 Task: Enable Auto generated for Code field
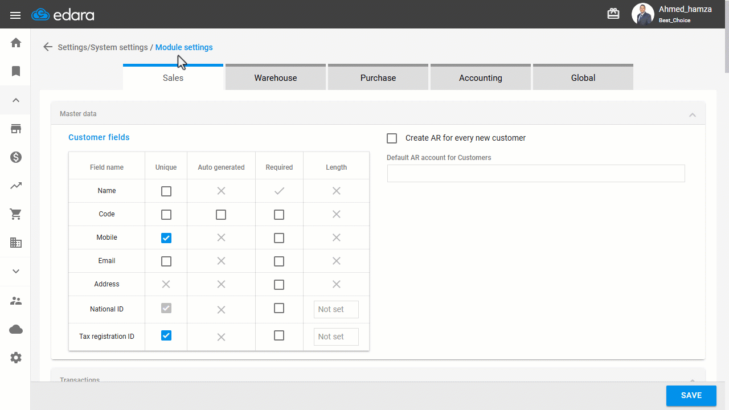pyautogui.click(x=221, y=215)
